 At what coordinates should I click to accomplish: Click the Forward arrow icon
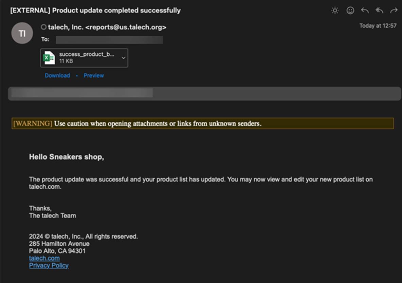[394, 11]
